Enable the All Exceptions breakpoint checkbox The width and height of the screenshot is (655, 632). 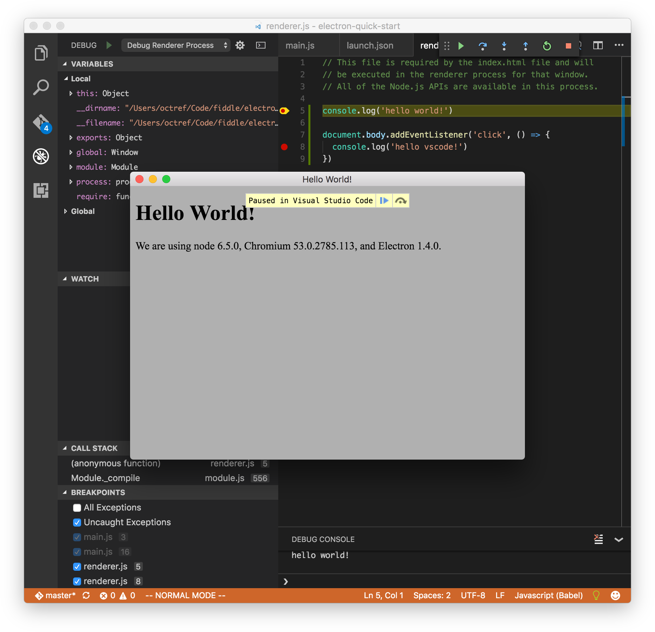click(77, 507)
